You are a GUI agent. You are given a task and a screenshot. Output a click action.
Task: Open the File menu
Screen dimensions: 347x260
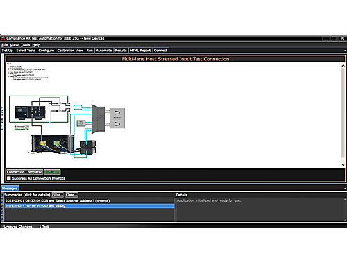(5, 45)
